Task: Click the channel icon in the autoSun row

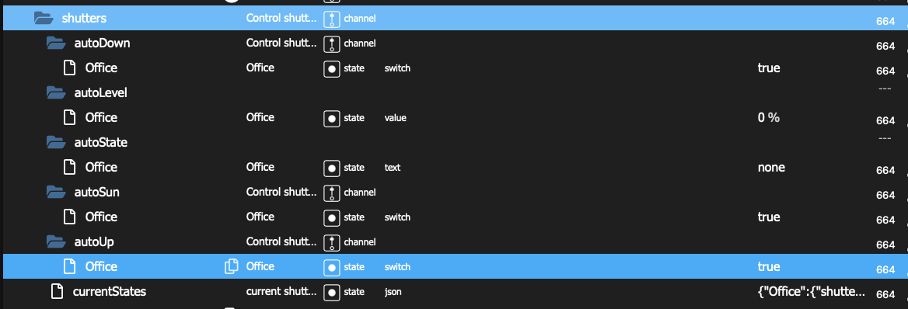Action: pos(331,193)
